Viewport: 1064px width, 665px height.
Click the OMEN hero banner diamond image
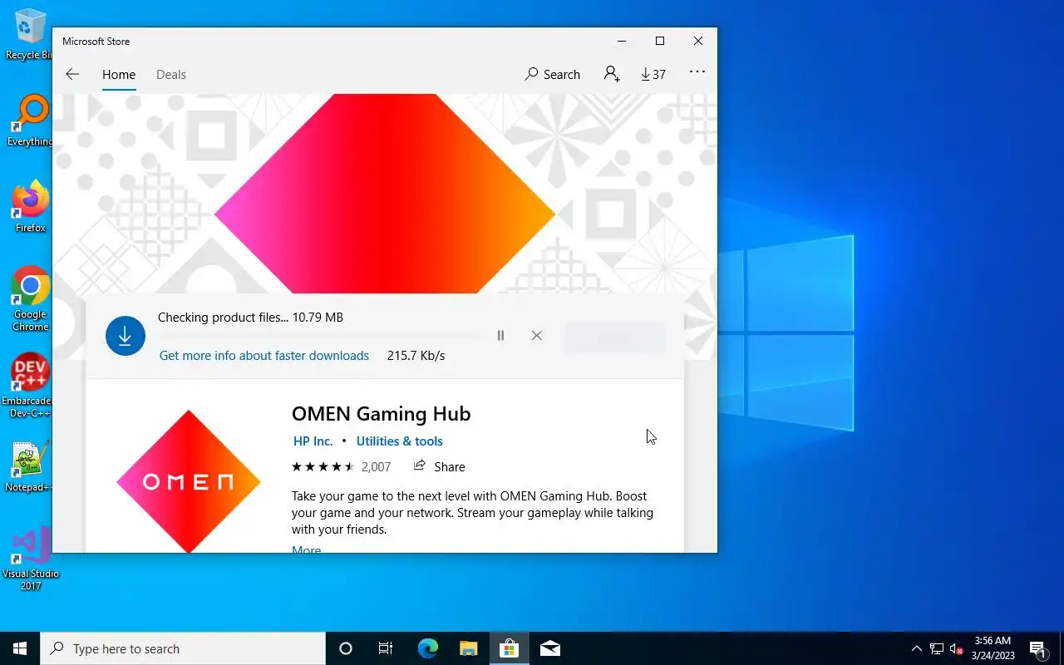pyautogui.click(x=385, y=194)
